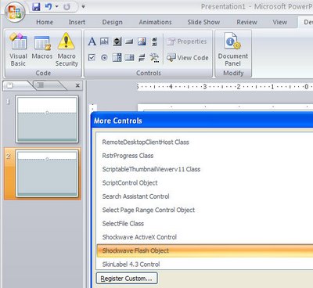Click View Code in Controls group
The height and width of the screenshot is (288, 313).
pos(188,58)
